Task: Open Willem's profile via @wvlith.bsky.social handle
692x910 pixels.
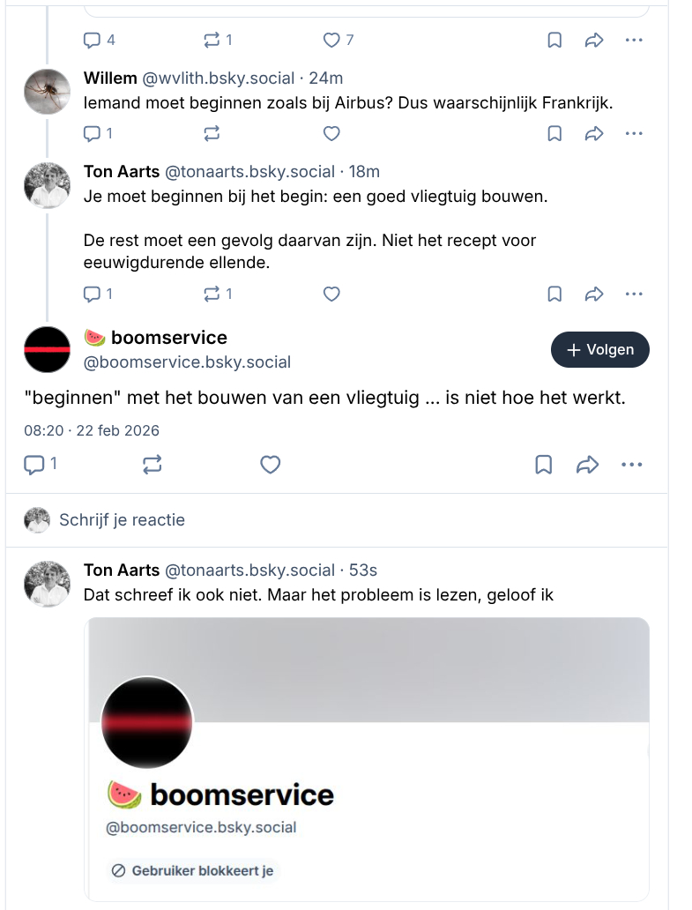Action: [x=218, y=78]
